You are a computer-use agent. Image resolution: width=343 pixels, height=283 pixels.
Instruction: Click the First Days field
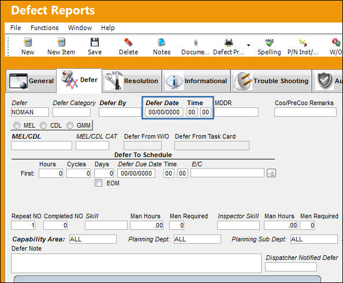pos(104,173)
